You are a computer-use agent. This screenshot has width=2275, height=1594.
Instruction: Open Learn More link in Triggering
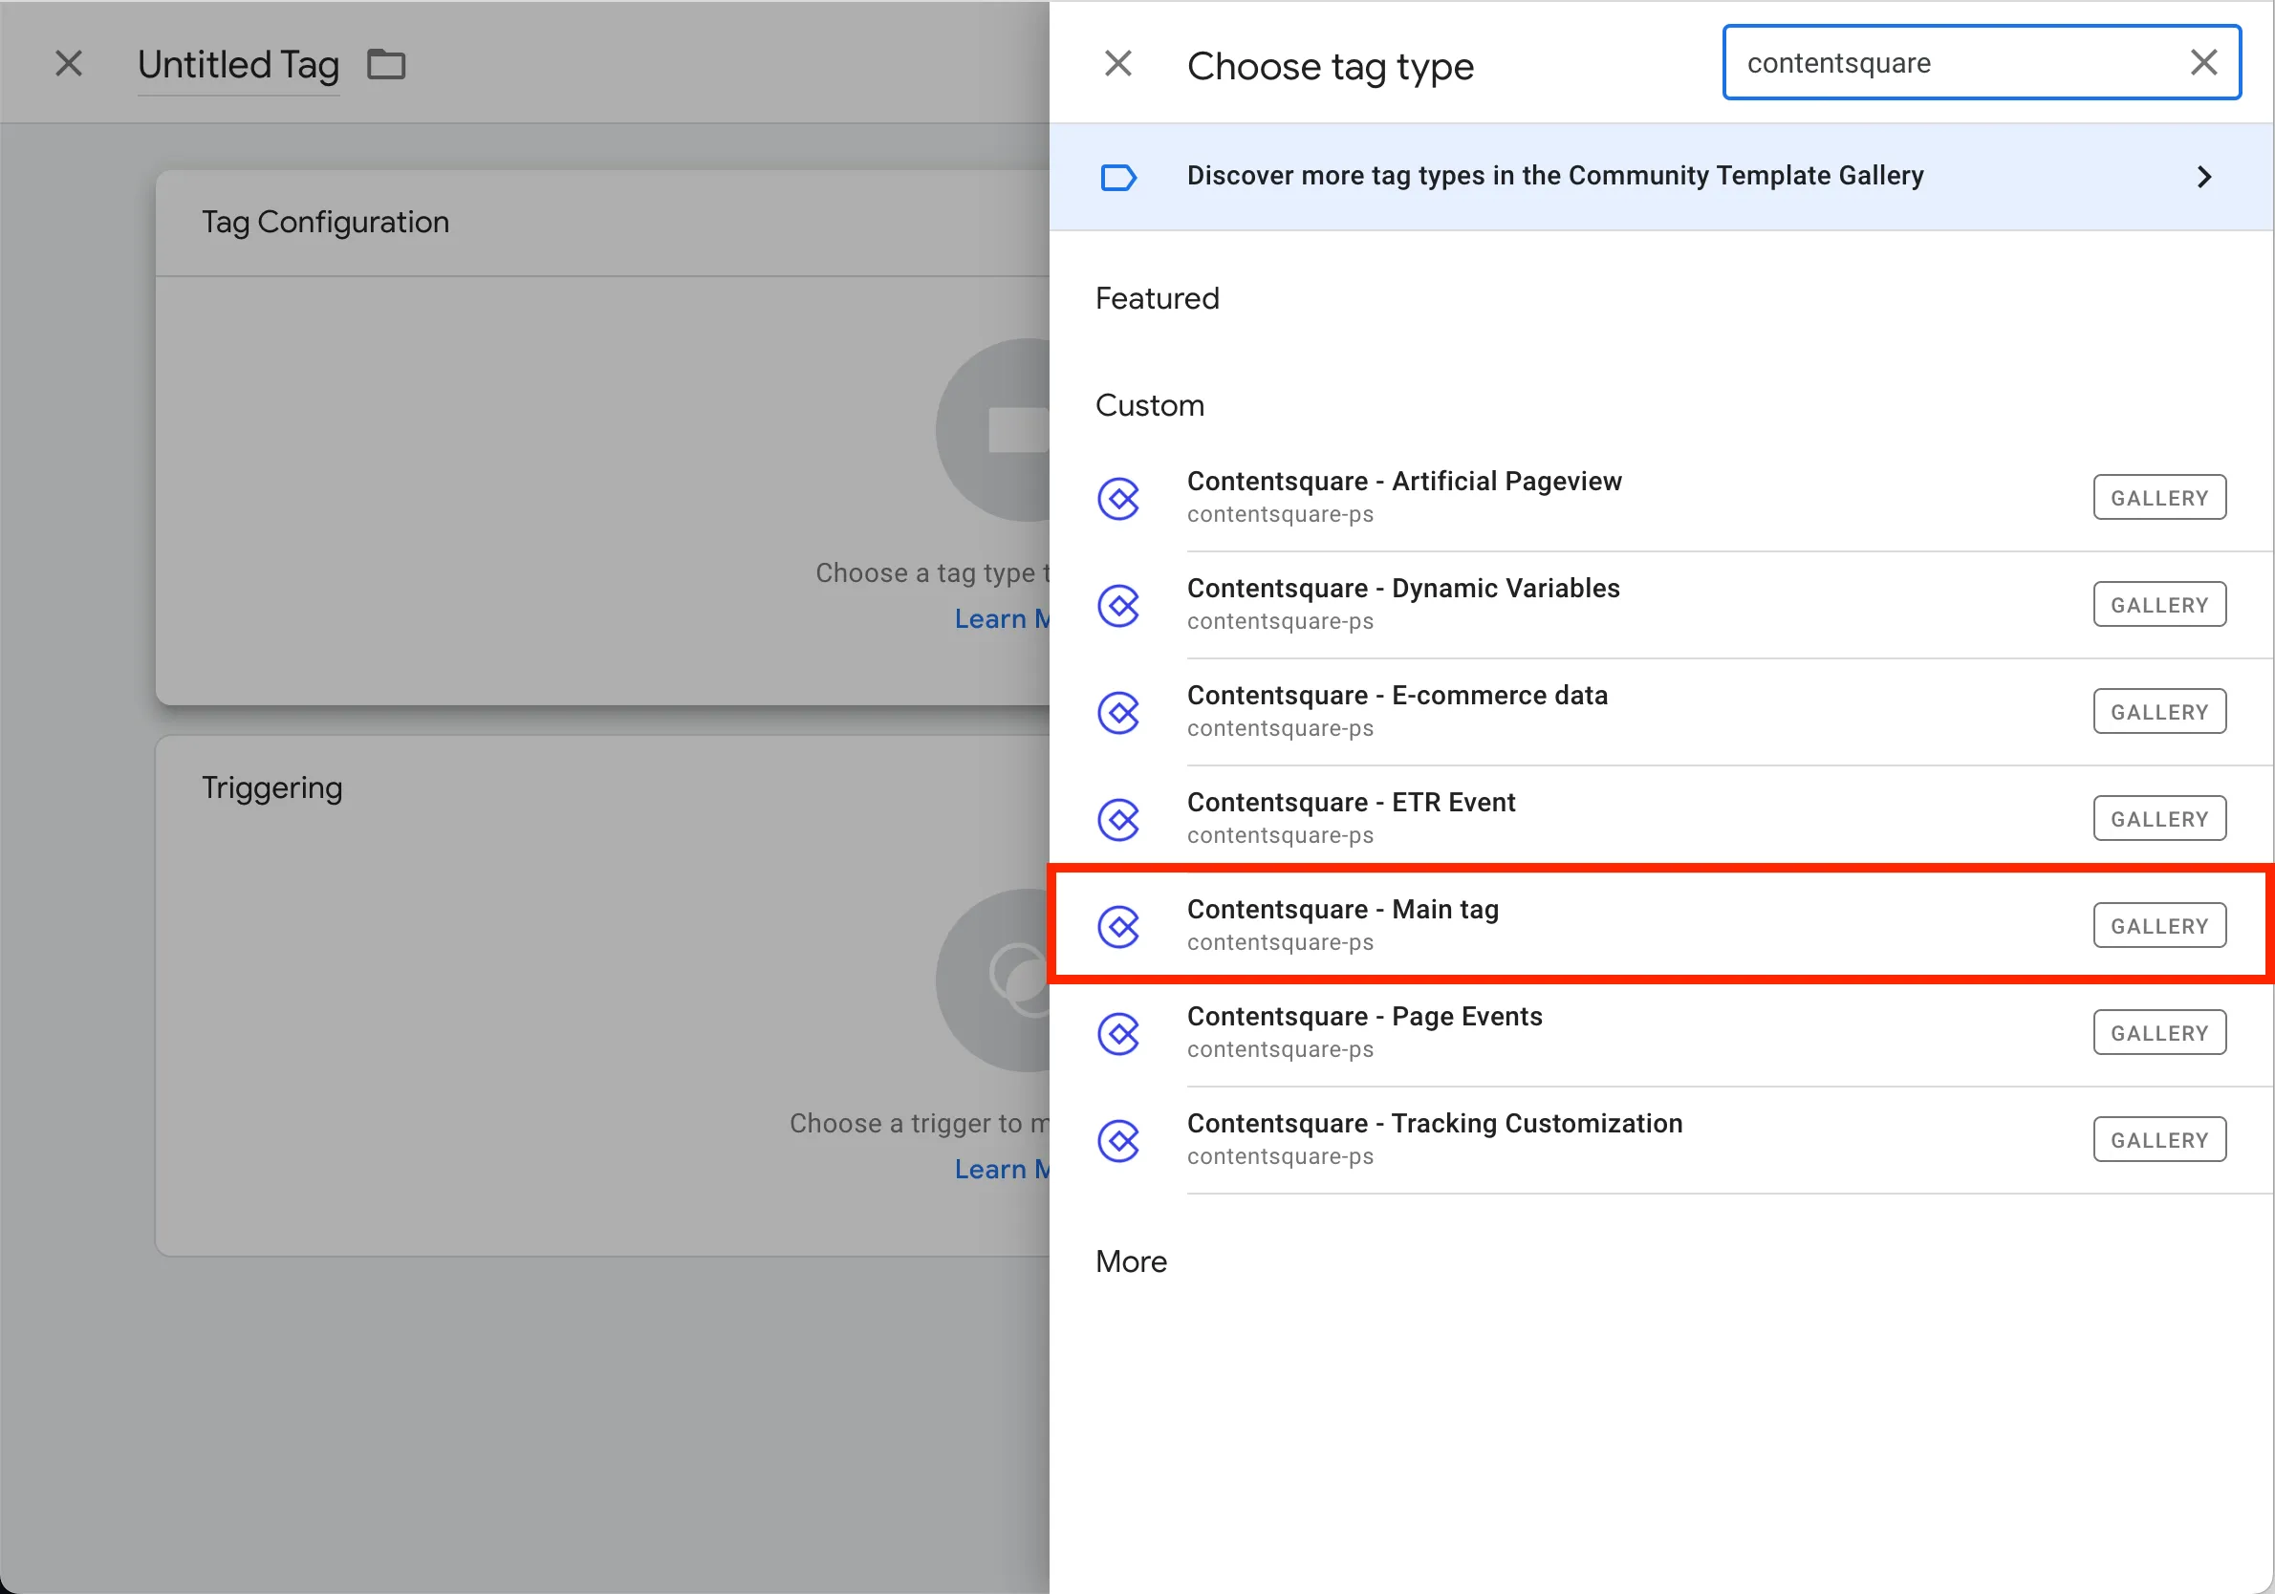[1002, 1169]
